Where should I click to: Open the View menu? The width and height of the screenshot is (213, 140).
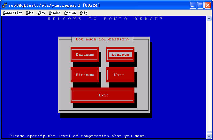[x=41, y=13]
